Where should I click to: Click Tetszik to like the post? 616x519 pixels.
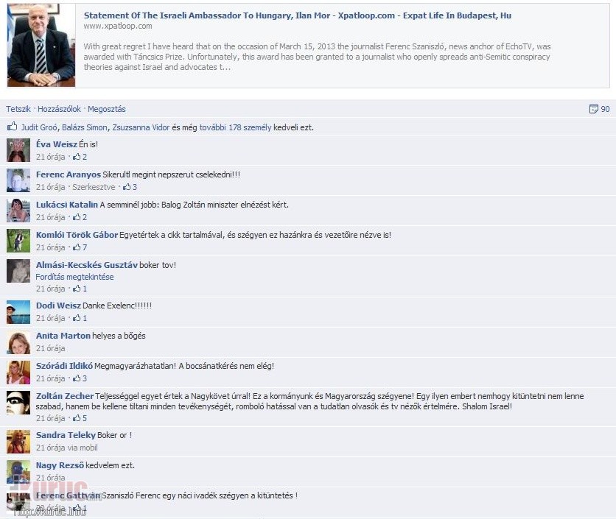pyautogui.click(x=18, y=109)
